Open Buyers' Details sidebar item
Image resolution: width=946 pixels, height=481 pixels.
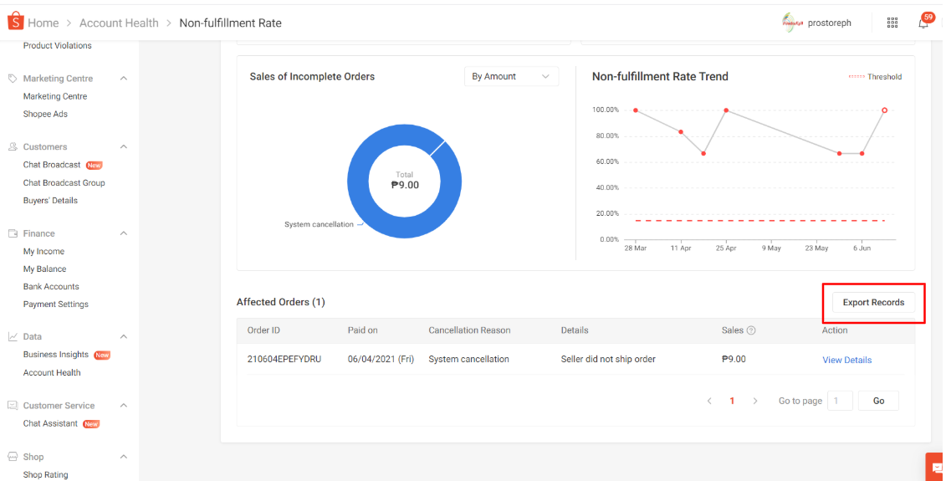tap(50, 201)
